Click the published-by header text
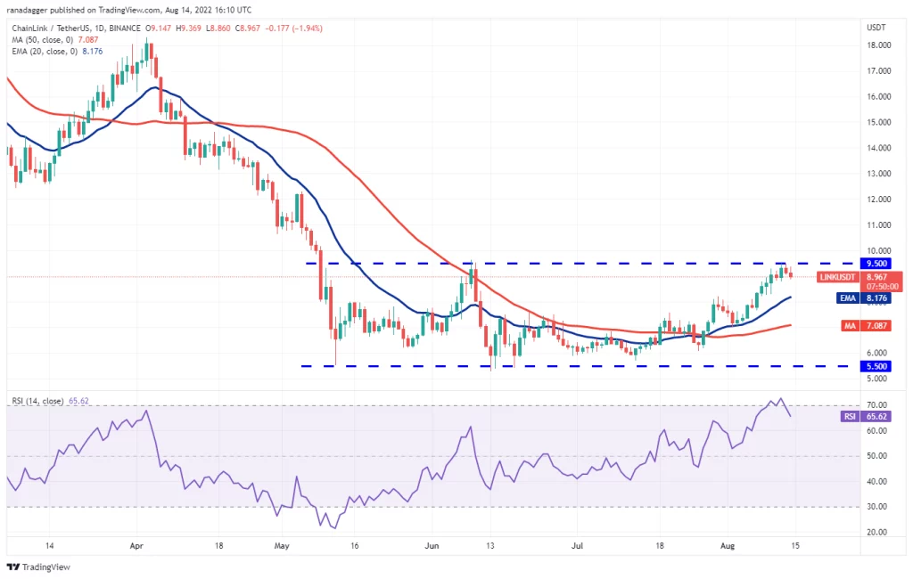The width and height of the screenshot is (913, 579). click(x=129, y=10)
